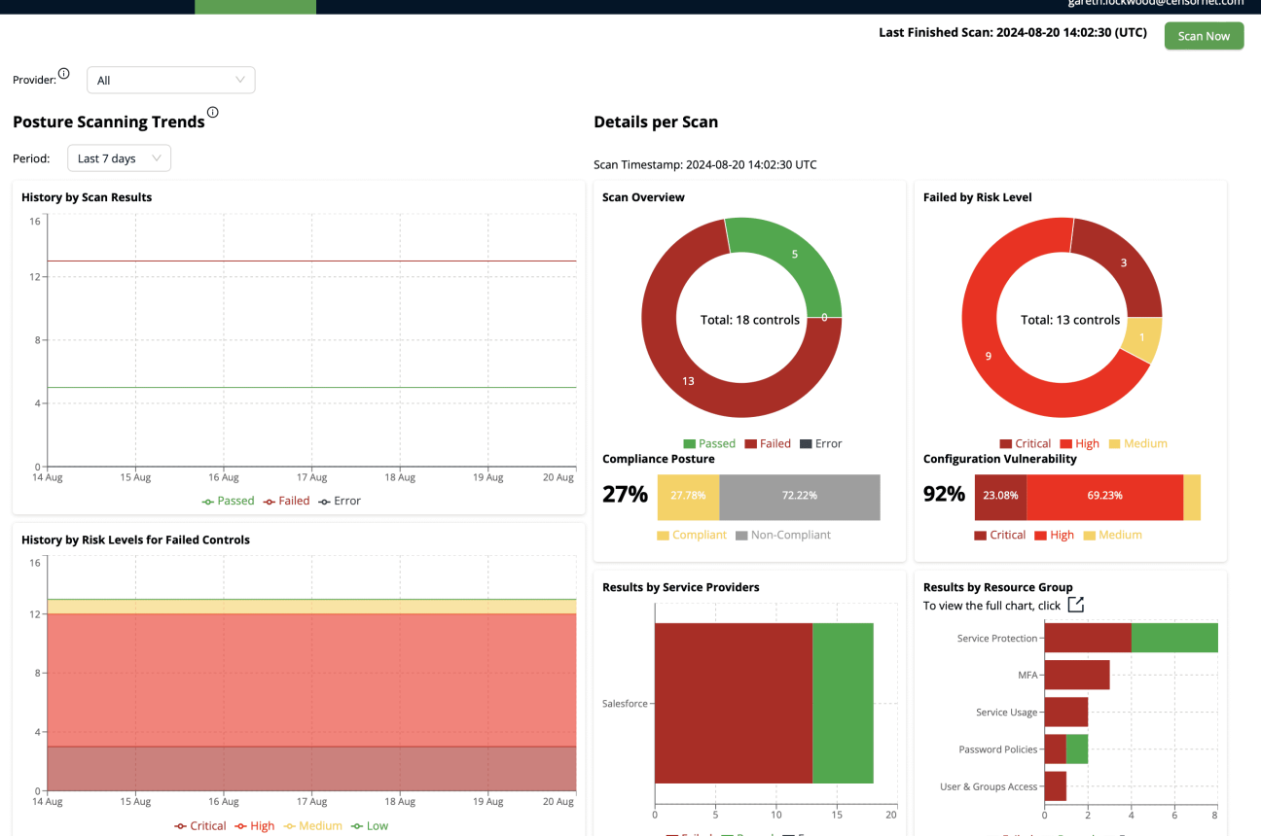Toggle Low in Risk Levels history legend
The width and height of the screenshot is (1261, 836).
coord(369,826)
